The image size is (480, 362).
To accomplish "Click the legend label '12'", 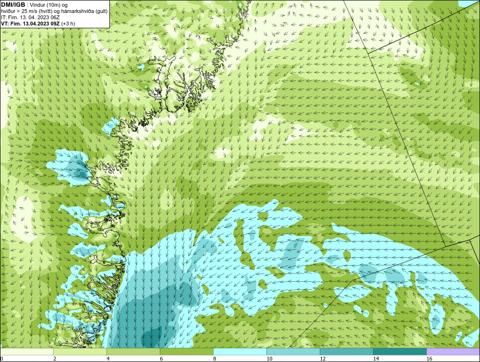I will point(323,359).
